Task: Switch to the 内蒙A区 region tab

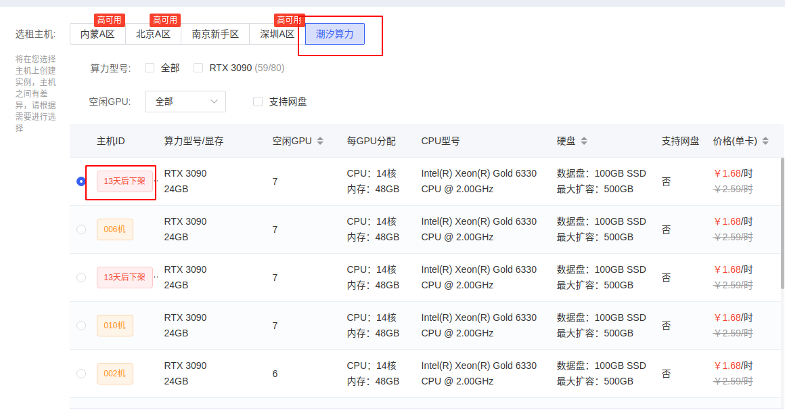Action: point(97,34)
